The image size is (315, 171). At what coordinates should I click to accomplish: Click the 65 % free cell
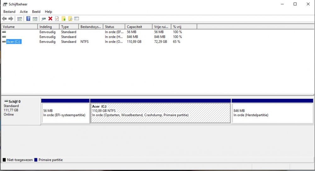(177, 42)
